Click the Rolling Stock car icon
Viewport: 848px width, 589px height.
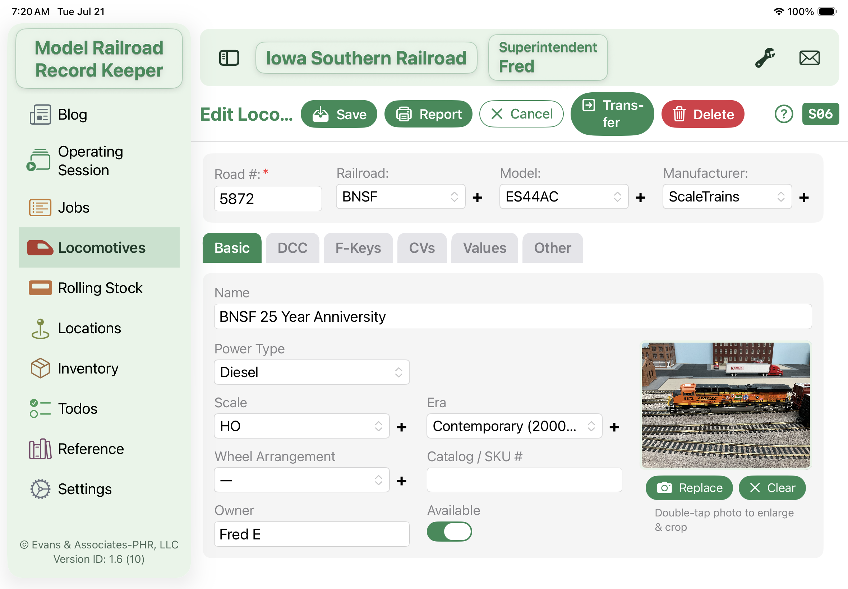click(40, 288)
